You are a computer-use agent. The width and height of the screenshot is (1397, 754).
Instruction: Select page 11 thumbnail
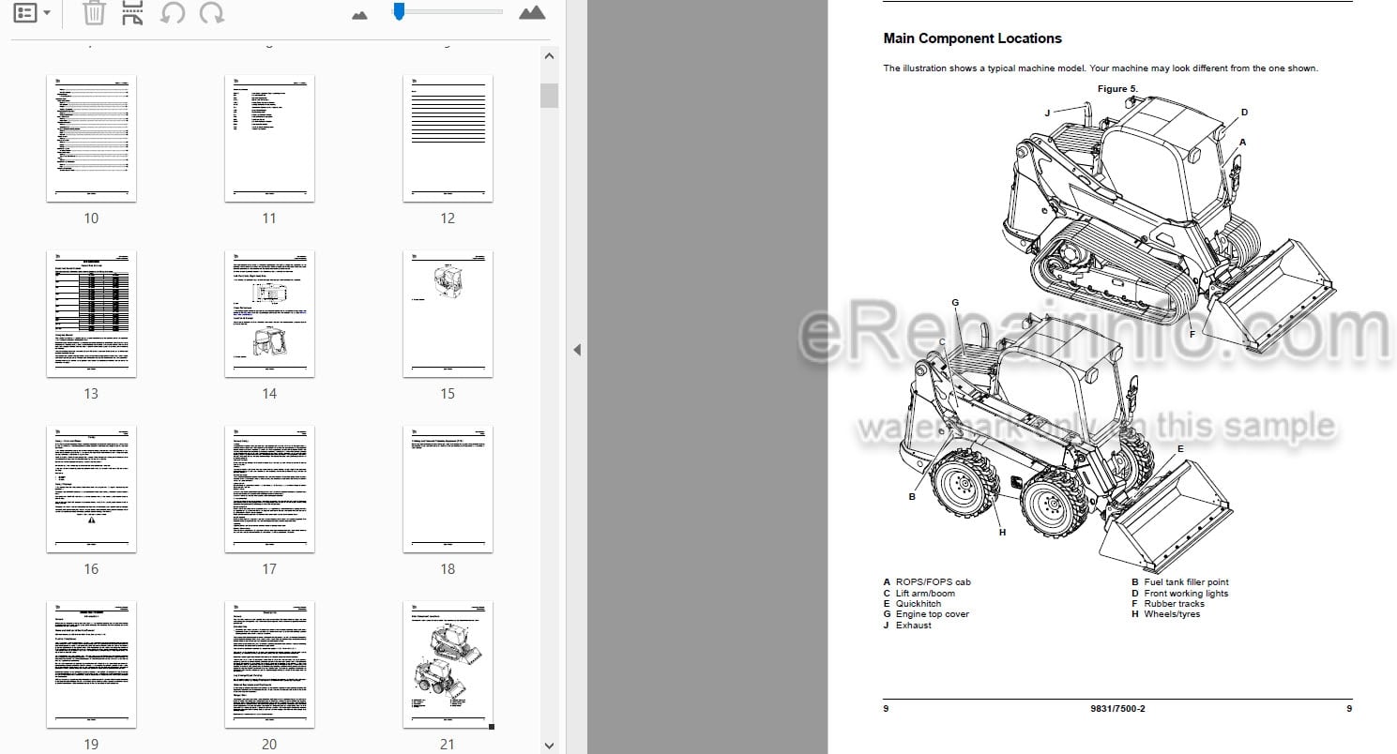point(269,138)
